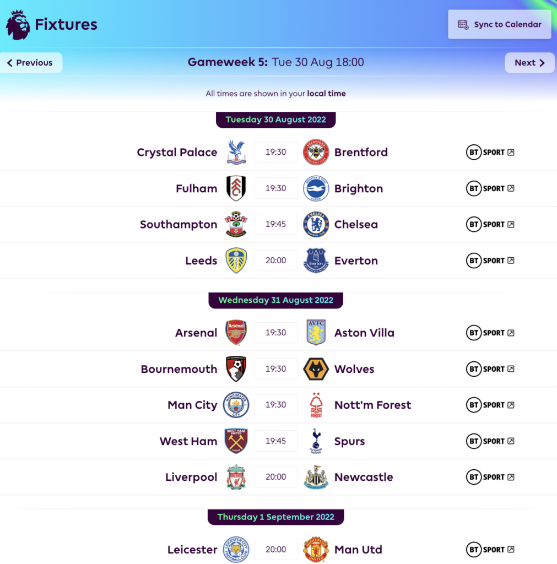This screenshot has height=564, width=557.
Task: Click the Premier League lion logo
Action: (x=17, y=24)
